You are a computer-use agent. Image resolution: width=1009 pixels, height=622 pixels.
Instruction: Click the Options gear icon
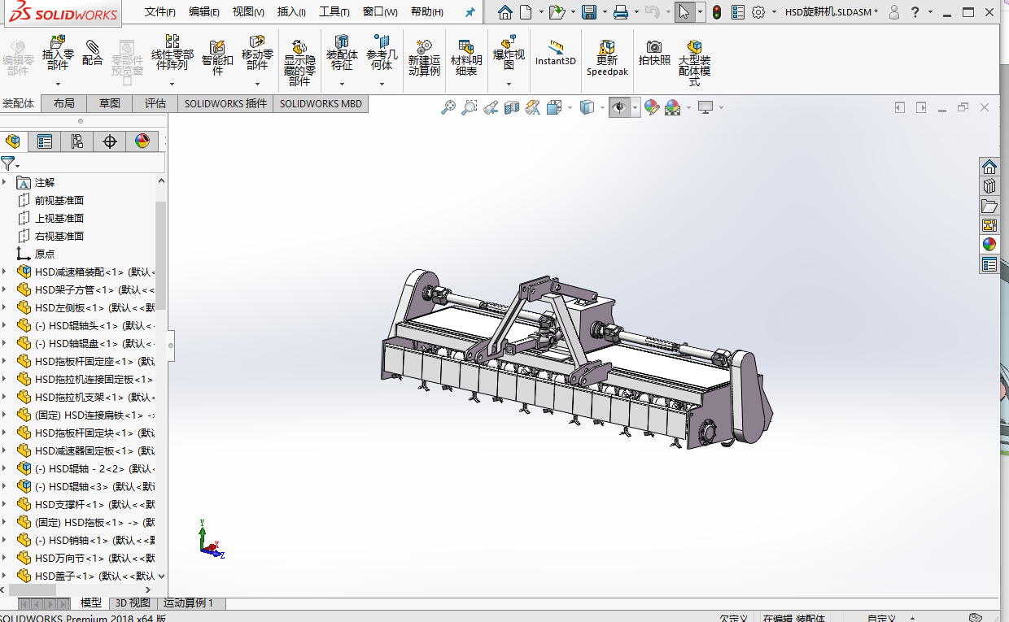pyautogui.click(x=758, y=12)
